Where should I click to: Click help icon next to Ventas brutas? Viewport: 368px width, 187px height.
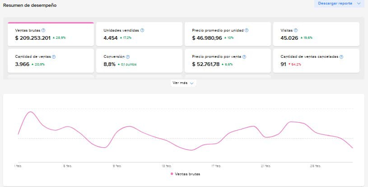coord(43,30)
